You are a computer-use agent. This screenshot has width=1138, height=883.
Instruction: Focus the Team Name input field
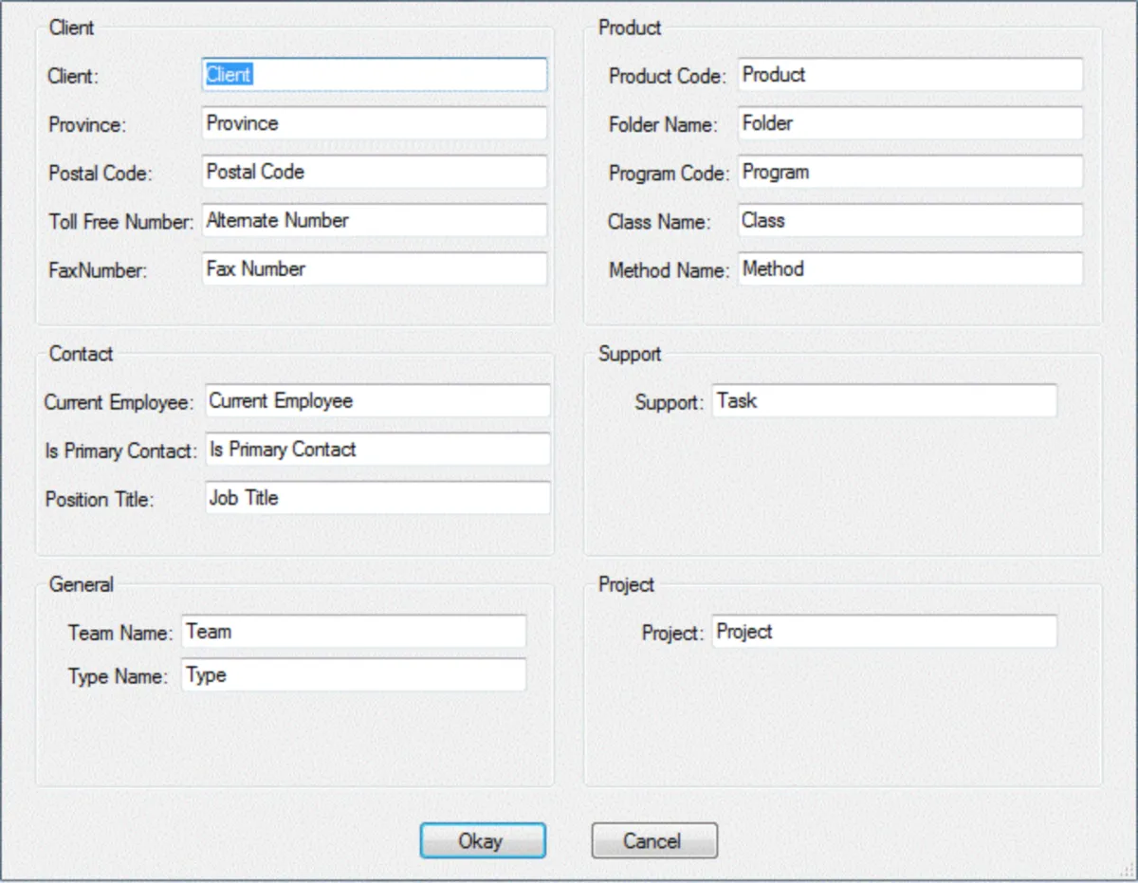click(x=353, y=632)
